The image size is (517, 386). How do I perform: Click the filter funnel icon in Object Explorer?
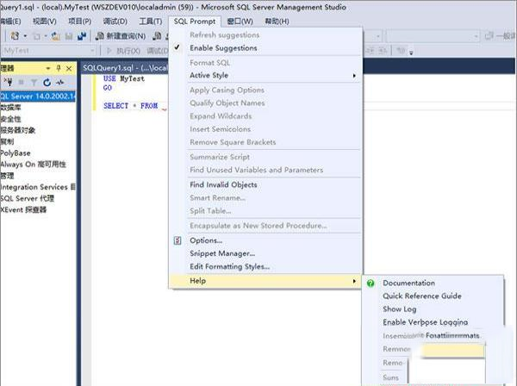34,82
